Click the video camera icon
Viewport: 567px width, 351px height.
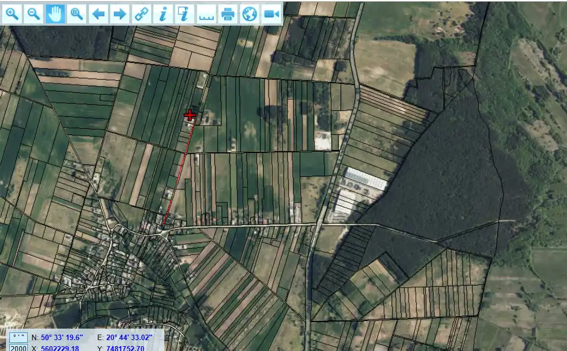click(x=271, y=14)
